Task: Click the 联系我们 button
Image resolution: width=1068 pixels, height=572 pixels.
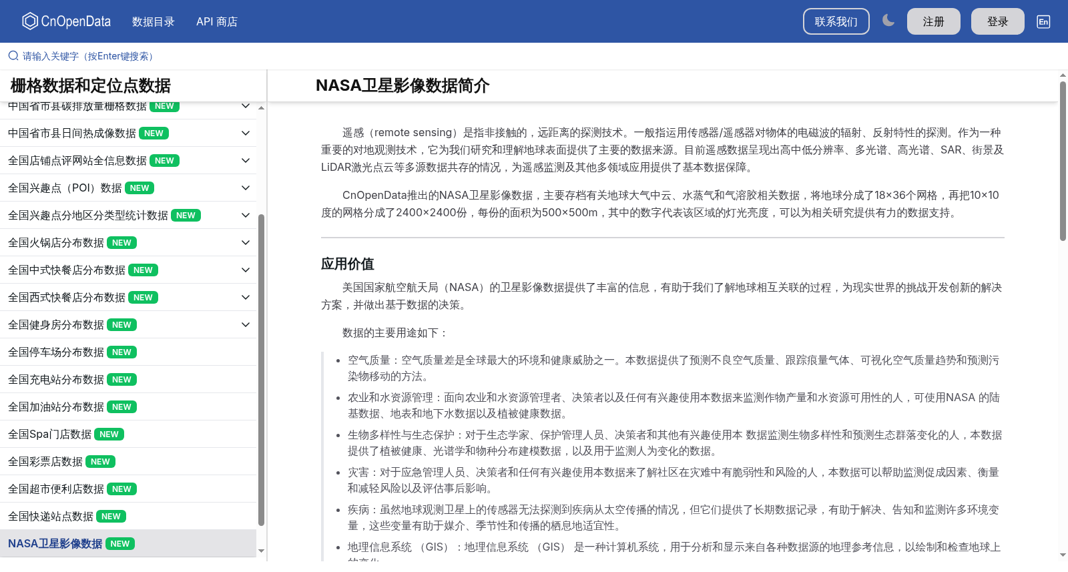Action: coord(836,21)
